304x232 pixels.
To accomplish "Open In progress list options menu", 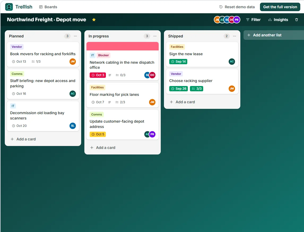I will tap(155, 36).
